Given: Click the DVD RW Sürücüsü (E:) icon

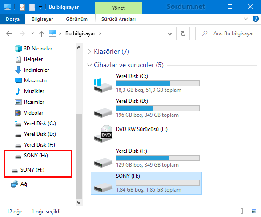Looking at the screenshot, I should point(103,133).
